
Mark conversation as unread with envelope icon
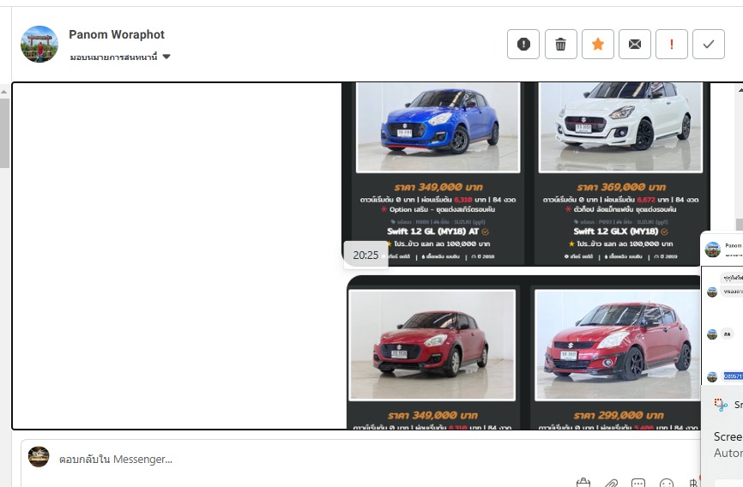point(634,45)
